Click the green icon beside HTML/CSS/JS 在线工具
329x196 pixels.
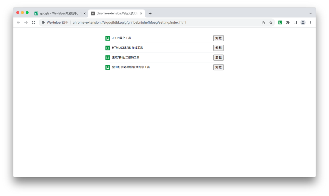pyautogui.click(x=108, y=48)
